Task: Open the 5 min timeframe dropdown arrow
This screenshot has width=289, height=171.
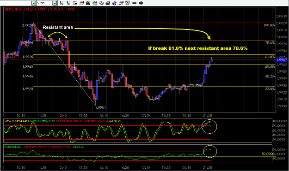Action: 55,3
